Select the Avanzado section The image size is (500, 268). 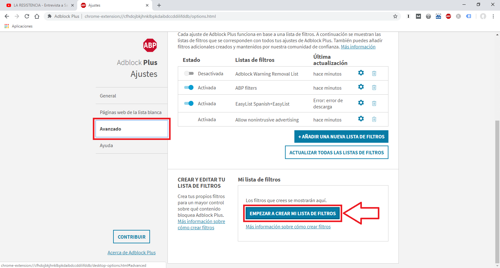coord(132,129)
